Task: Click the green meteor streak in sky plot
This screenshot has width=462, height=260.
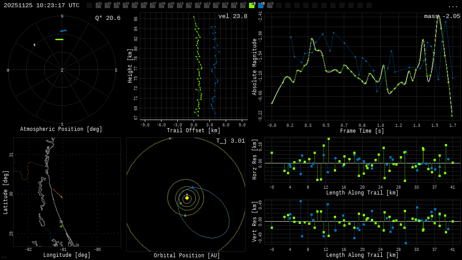Action: (x=59, y=40)
